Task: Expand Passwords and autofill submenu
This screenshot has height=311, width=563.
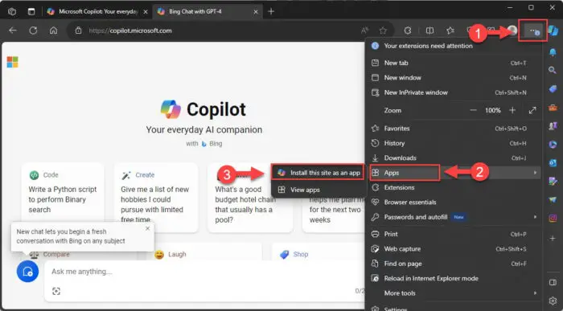Action: [x=535, y=217]
